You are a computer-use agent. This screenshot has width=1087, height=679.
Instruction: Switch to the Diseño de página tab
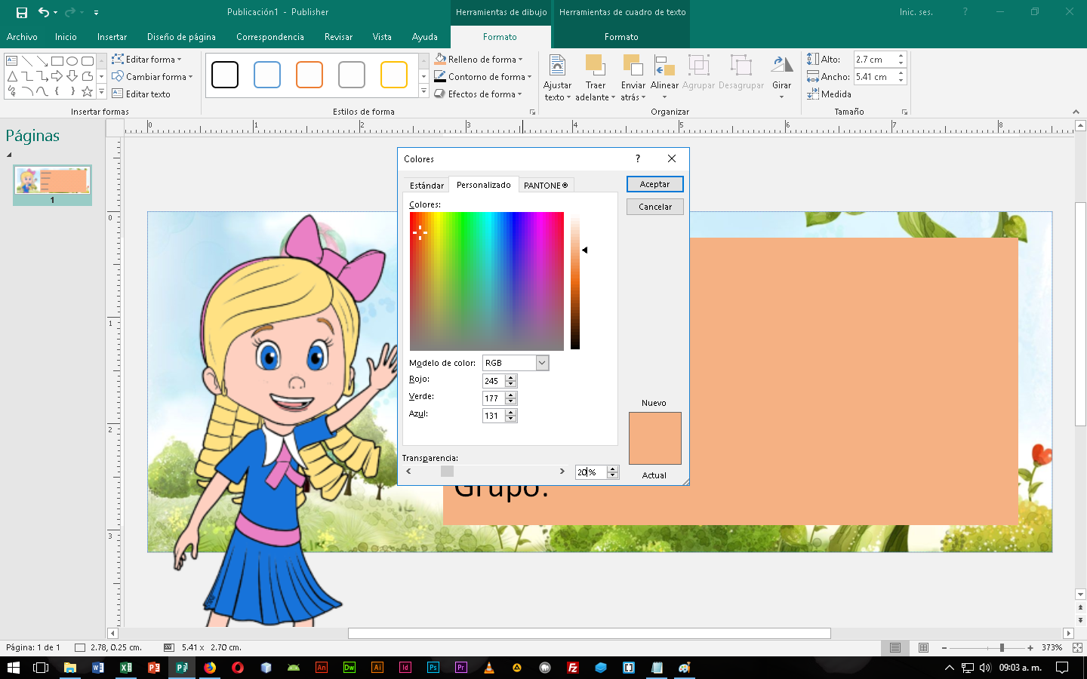181,37
